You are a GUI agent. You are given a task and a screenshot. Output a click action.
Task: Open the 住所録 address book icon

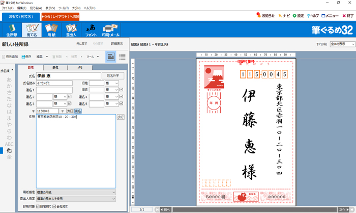click(11, 30)
